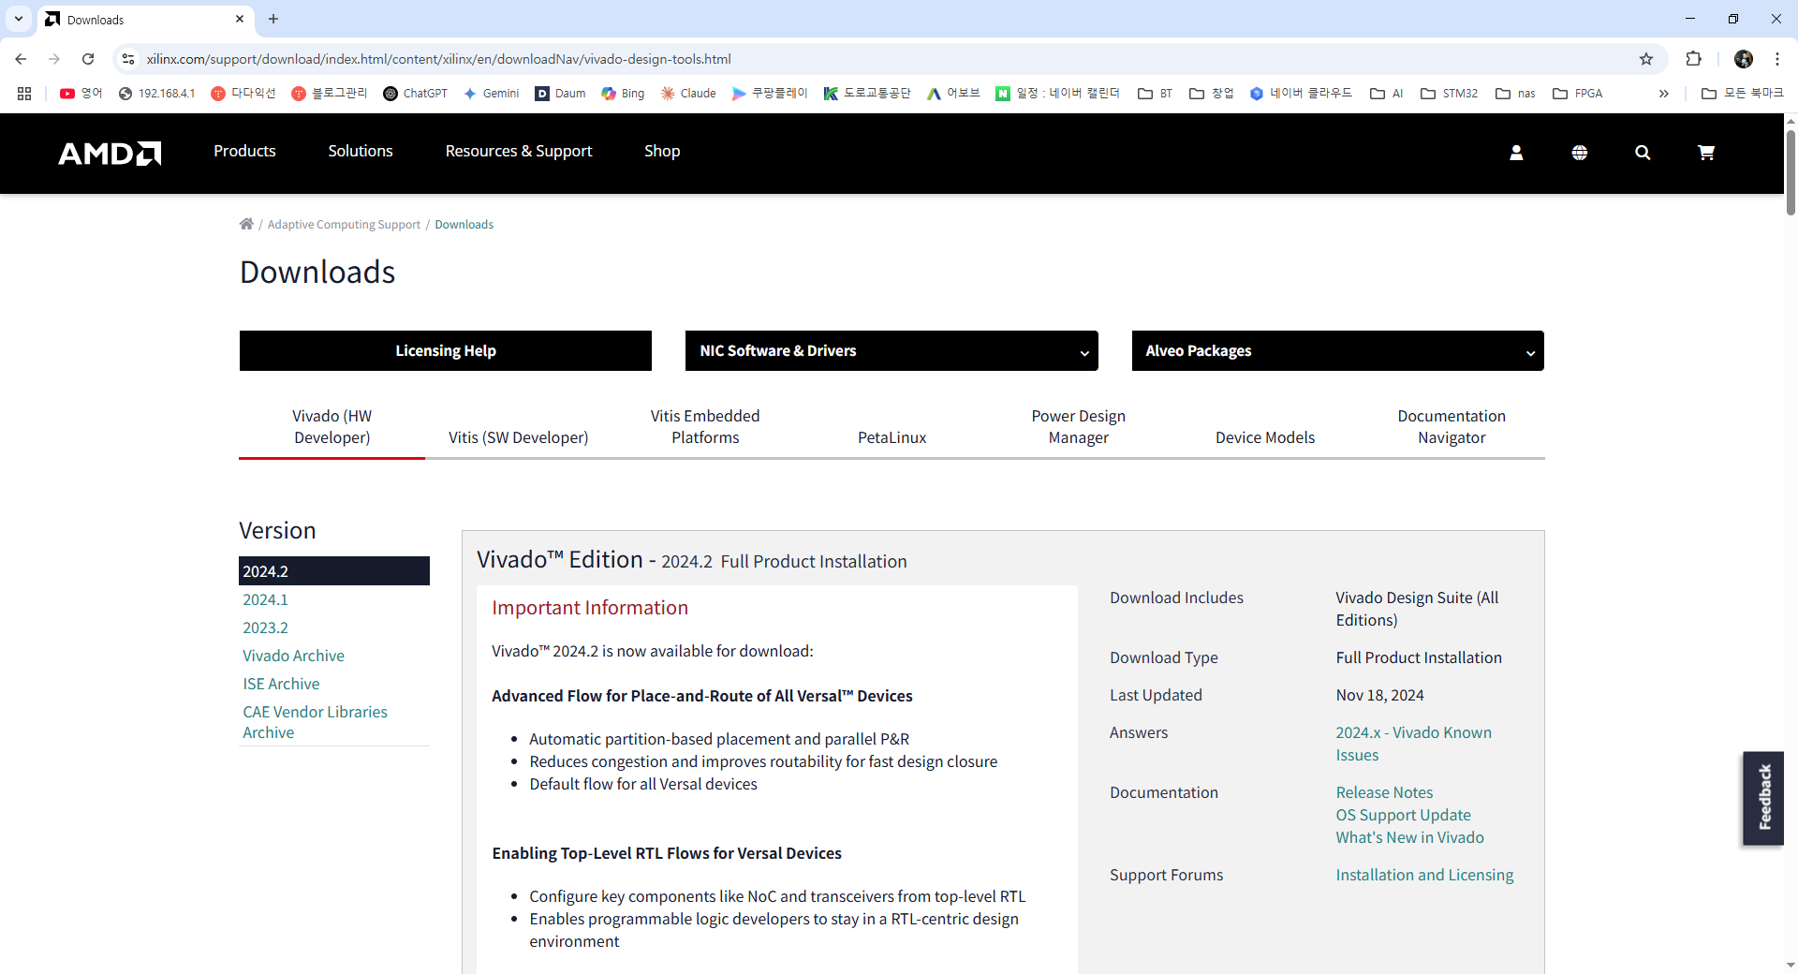Select version 2024.2
Viewport: 1798px width, 974px height.
[x=334, y=571]
